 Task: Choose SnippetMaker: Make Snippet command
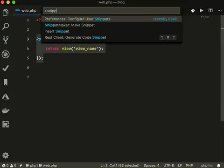tap(112, 25)
